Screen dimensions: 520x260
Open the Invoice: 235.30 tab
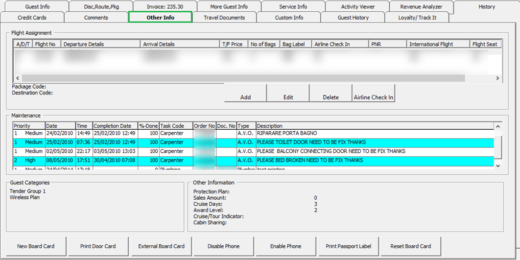click(165, 6)
